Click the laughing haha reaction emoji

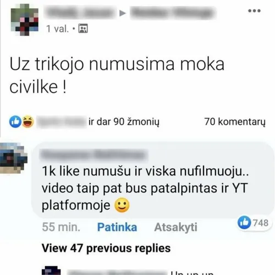tap(28, 122)
